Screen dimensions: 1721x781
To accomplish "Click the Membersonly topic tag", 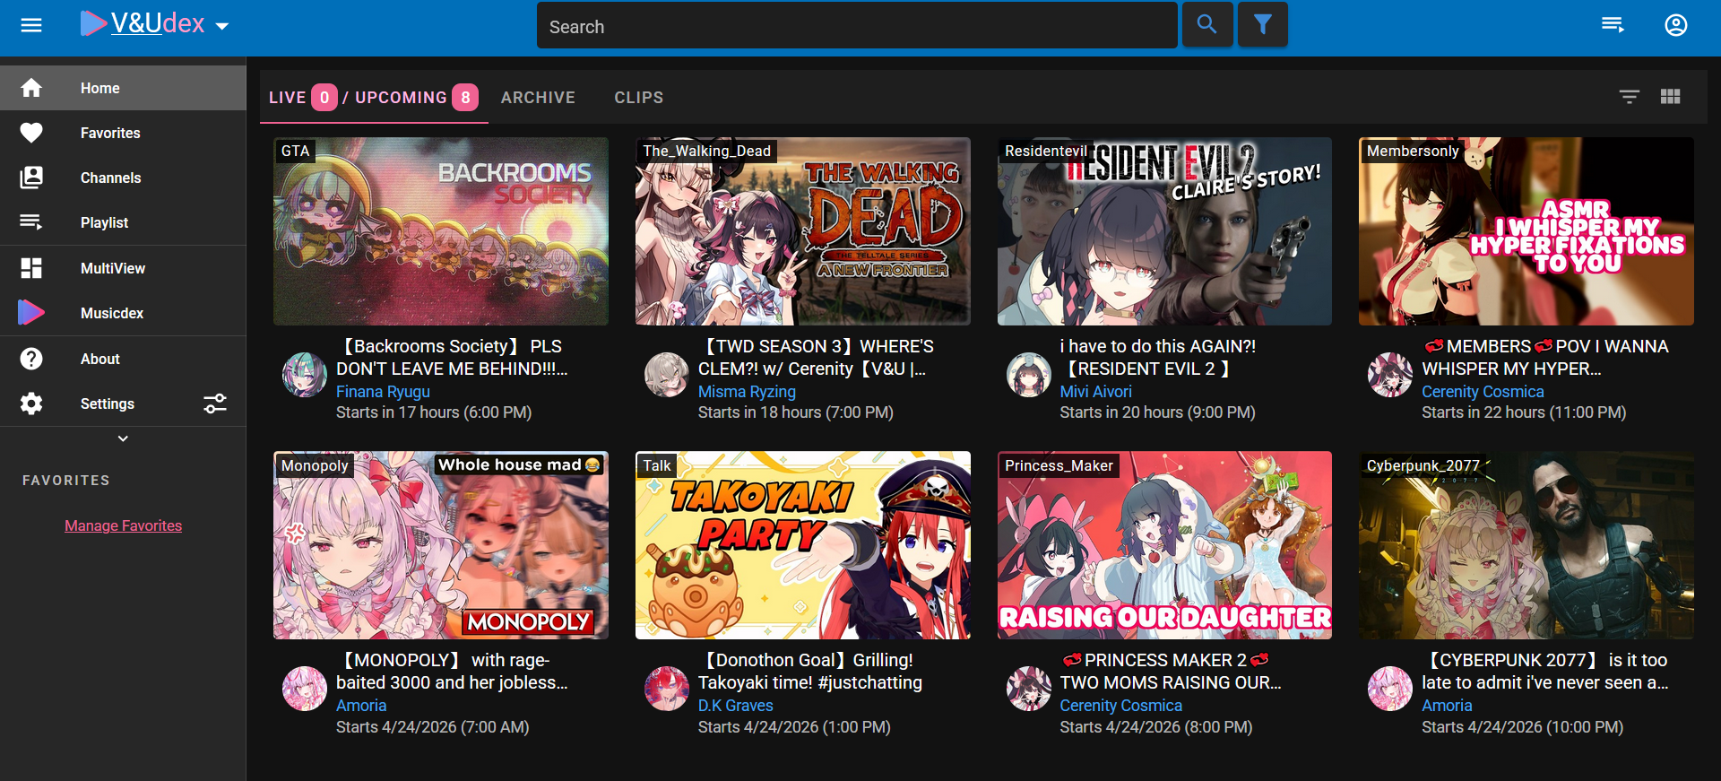I will tap(1412, 151).
